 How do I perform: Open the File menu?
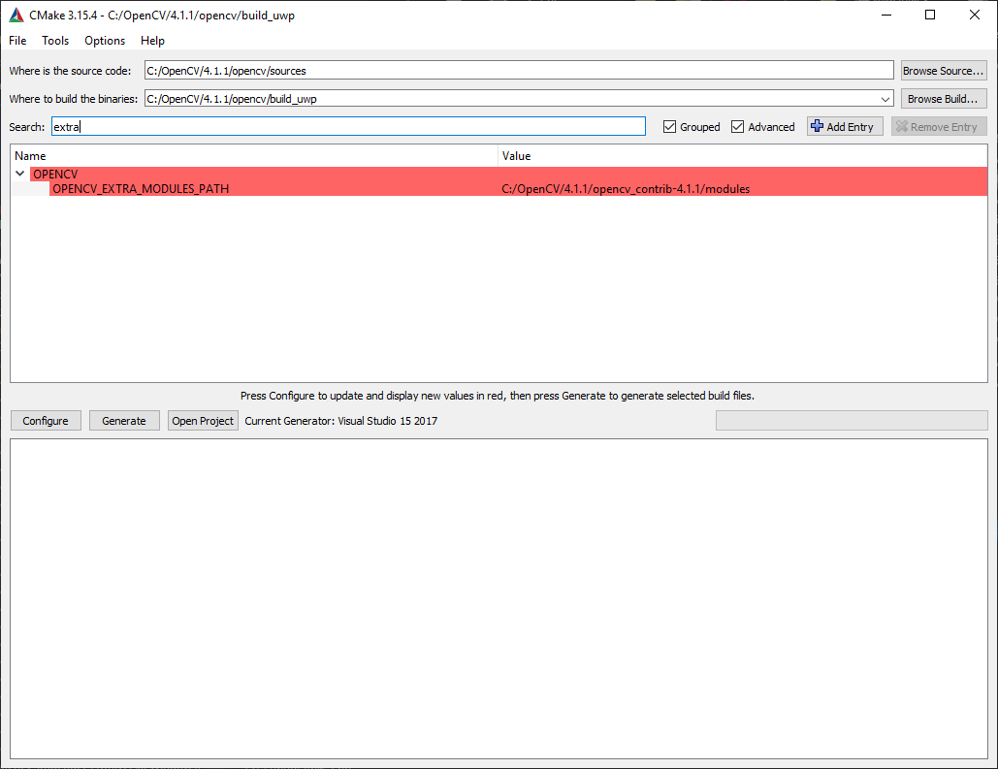tap(17, 41)
